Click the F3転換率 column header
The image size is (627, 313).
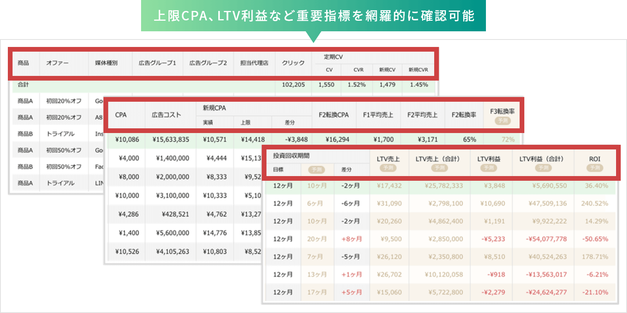point(502,112)
